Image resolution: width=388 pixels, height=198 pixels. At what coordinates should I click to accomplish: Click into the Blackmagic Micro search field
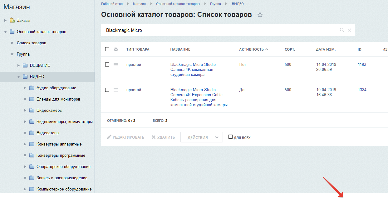point(219,30)
